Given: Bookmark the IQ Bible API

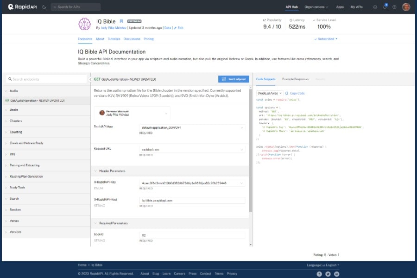Looking at the screenshot, I should tap(121, 21).
